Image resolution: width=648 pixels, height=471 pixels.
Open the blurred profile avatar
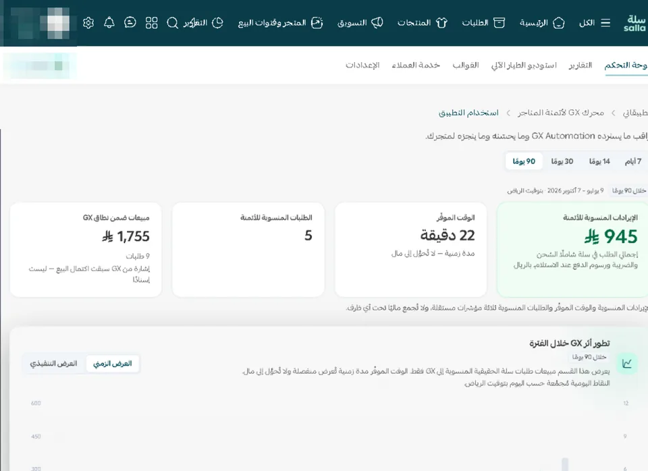pyautogui.click(x=57, y=23)
